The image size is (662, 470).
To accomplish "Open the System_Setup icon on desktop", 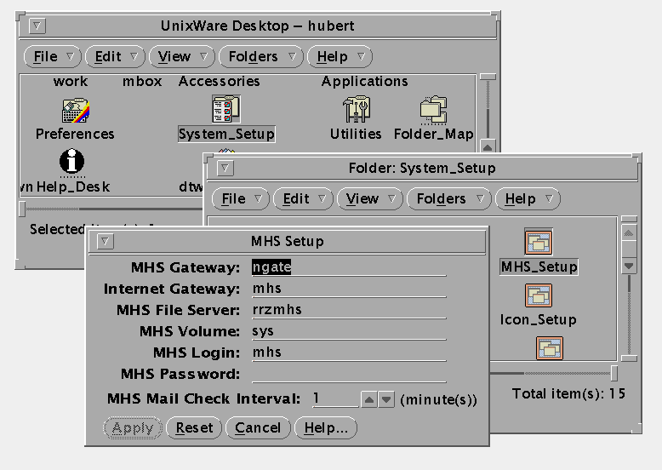I will coord(226,111).
